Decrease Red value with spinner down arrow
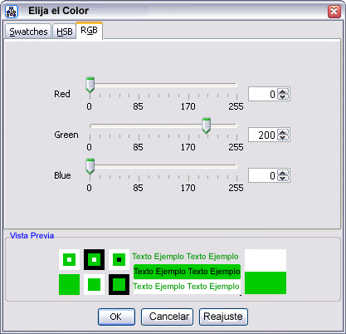This screenshot has width=346, height=334. point(282,97)
